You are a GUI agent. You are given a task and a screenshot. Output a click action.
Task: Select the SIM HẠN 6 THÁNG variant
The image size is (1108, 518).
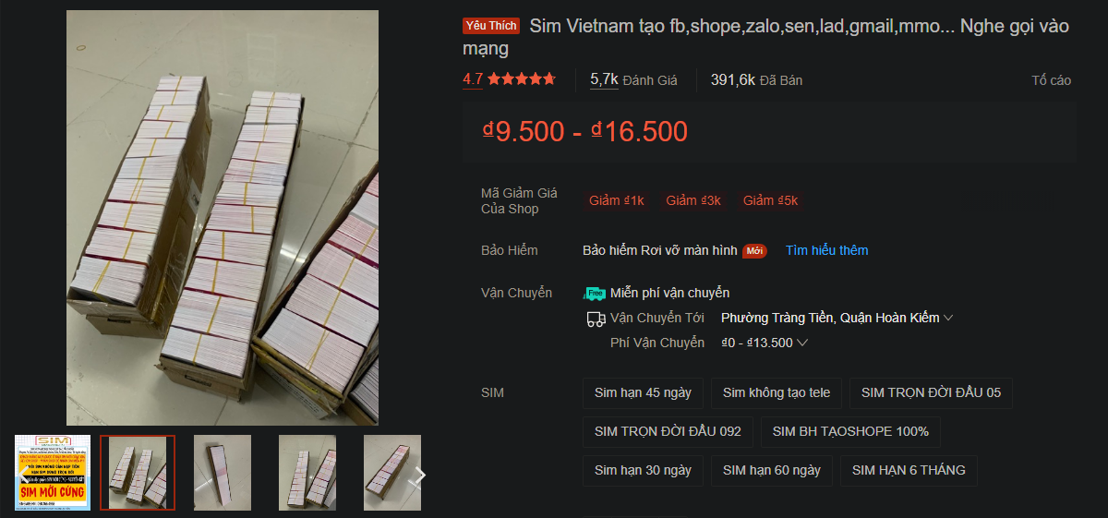click(909, 470)
